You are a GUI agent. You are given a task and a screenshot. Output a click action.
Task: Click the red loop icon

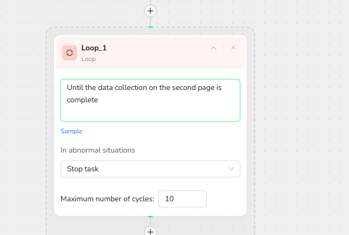point(70,52)
